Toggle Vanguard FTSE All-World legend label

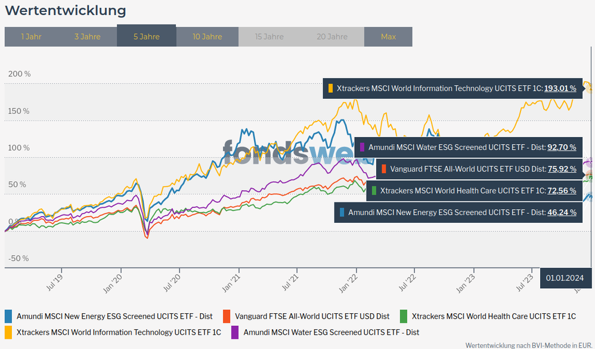coord(312,316)
